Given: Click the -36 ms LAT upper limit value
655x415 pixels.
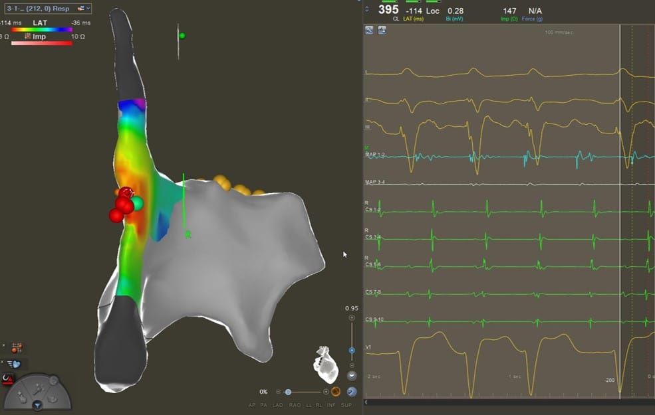Looking at the screenshot, I should click(x=80, y=23).
